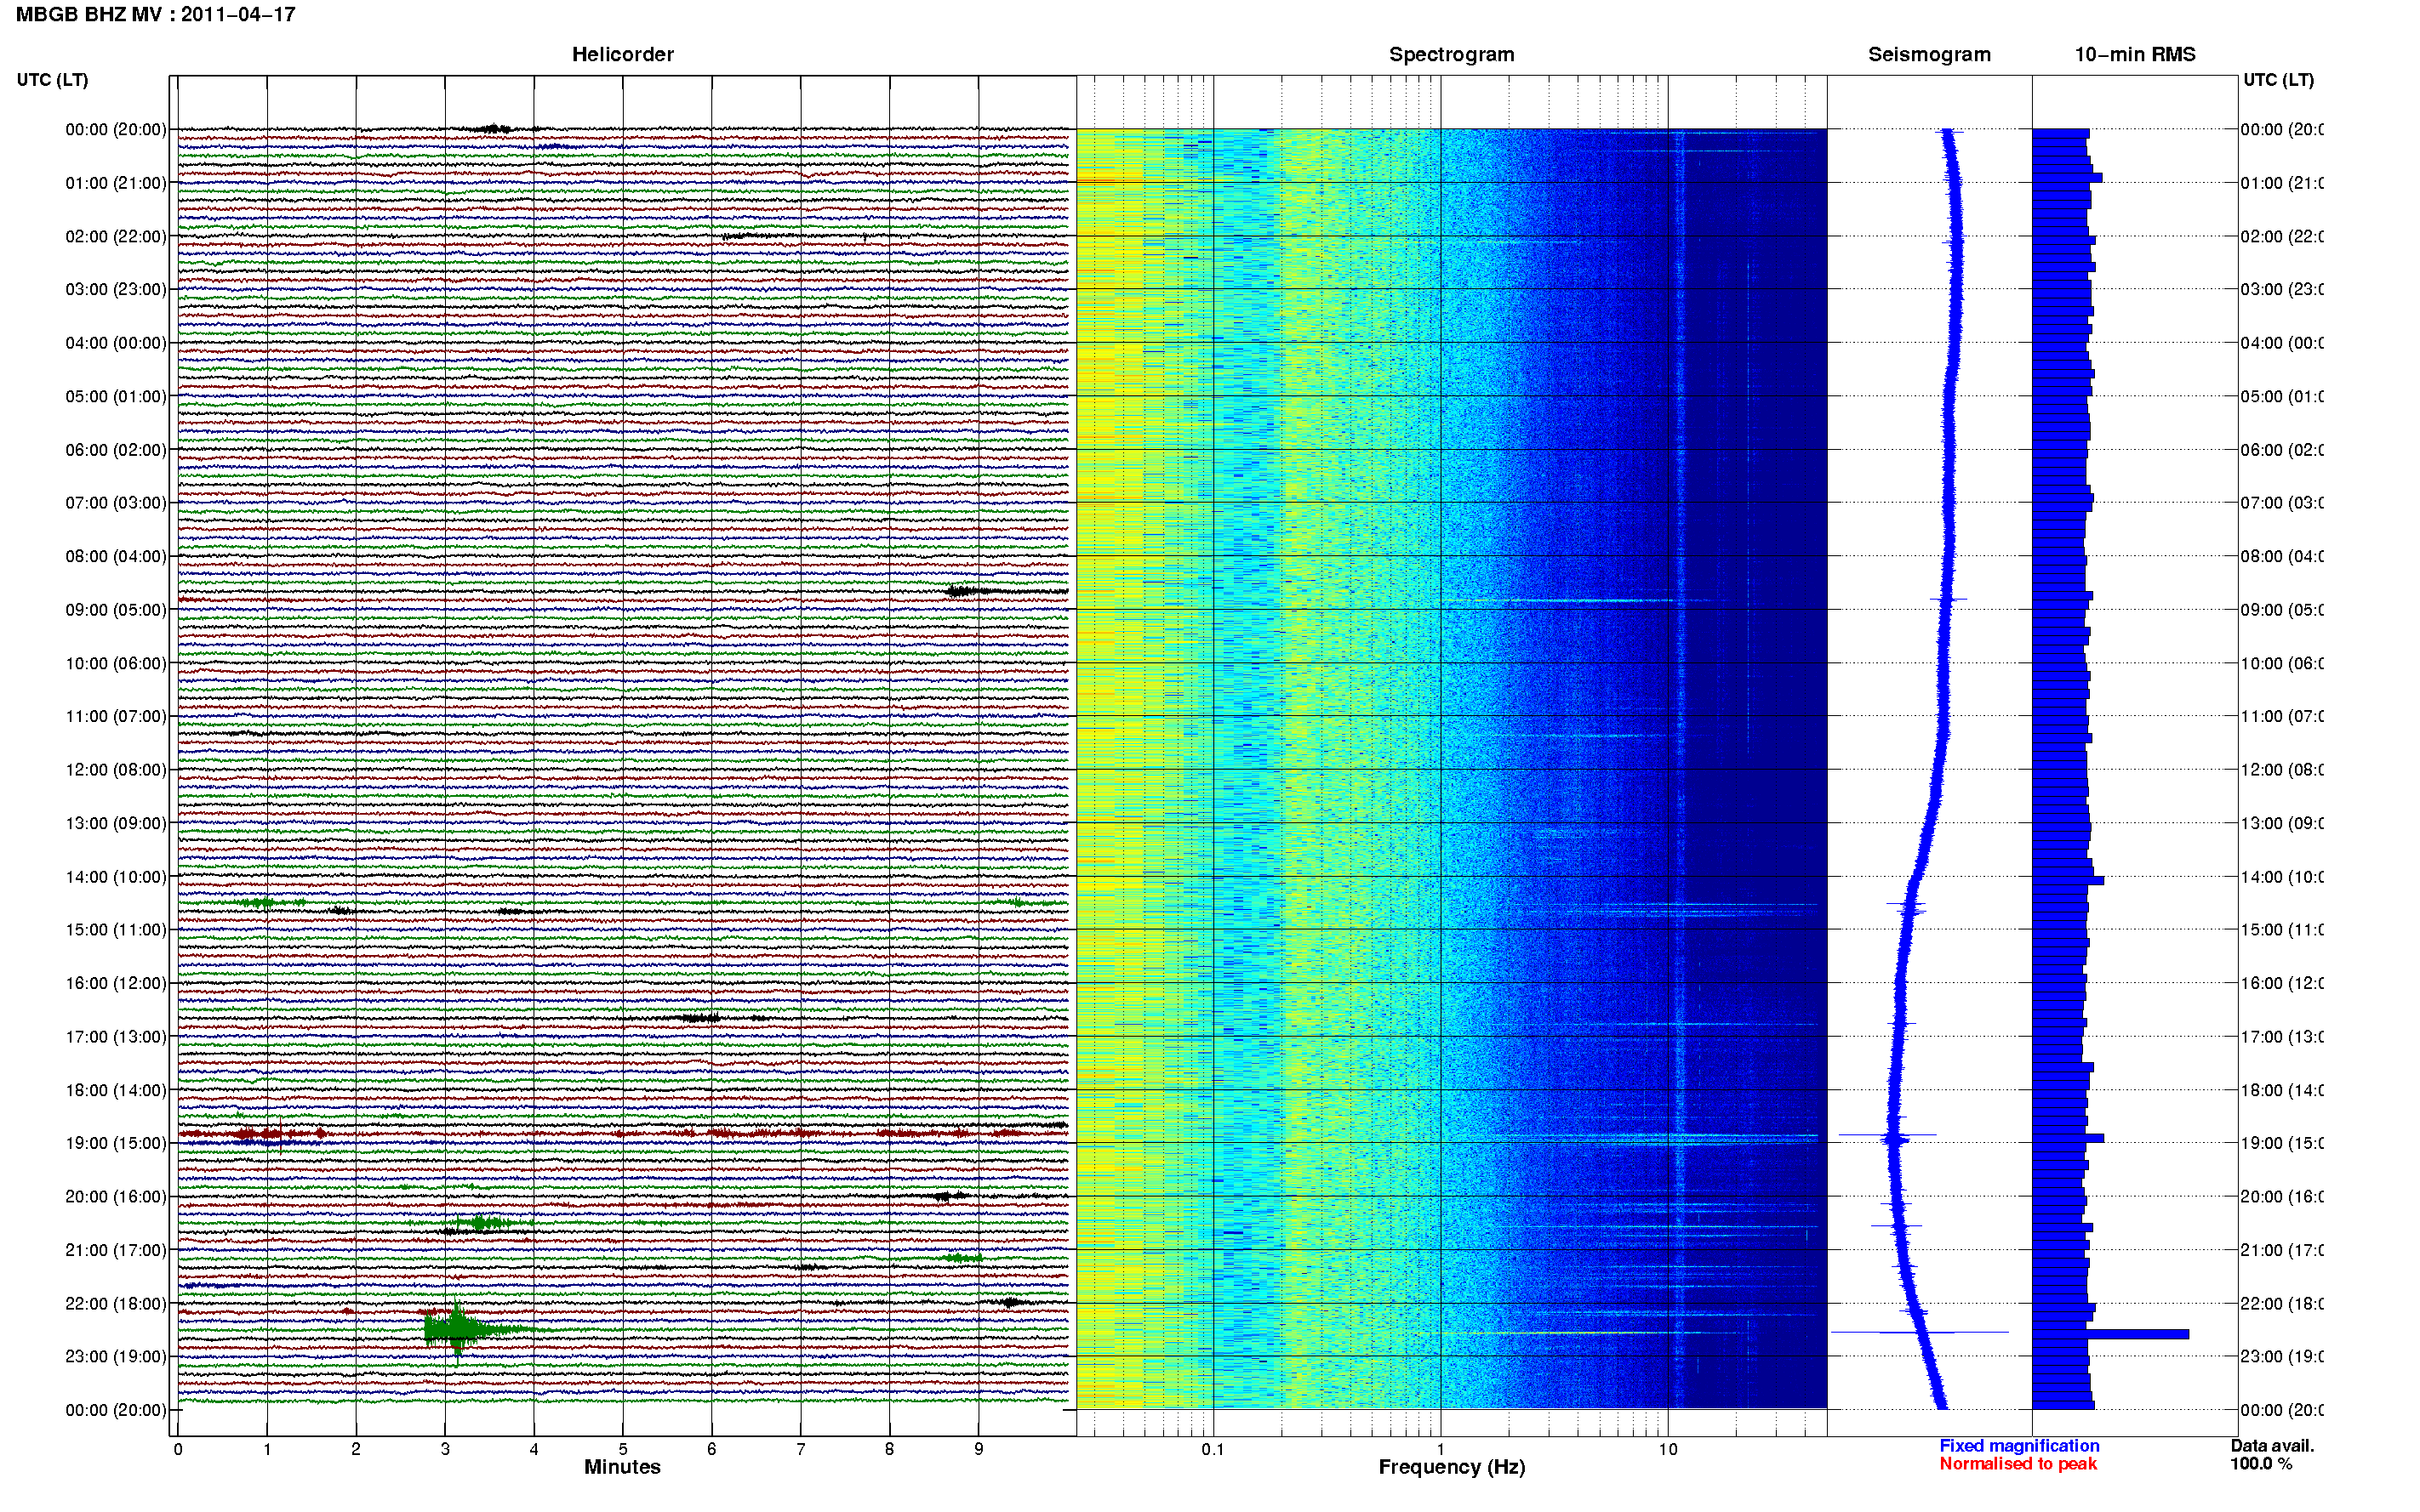Click left time label '07:00 (03:00)'
This screenshot has height=1512, width=2420.
click(x=116, y=502)
